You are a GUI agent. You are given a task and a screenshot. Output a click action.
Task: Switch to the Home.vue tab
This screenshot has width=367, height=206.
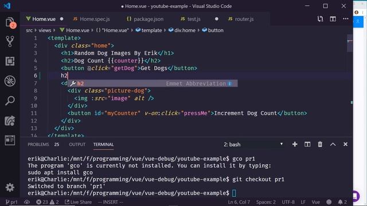[44, 19]
